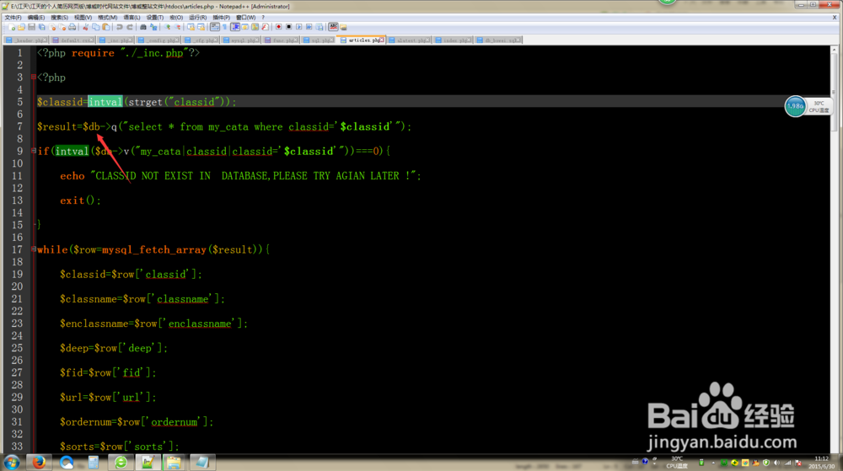
Task: Click the 'exit' statement on line 13
Action: (72, 201)
